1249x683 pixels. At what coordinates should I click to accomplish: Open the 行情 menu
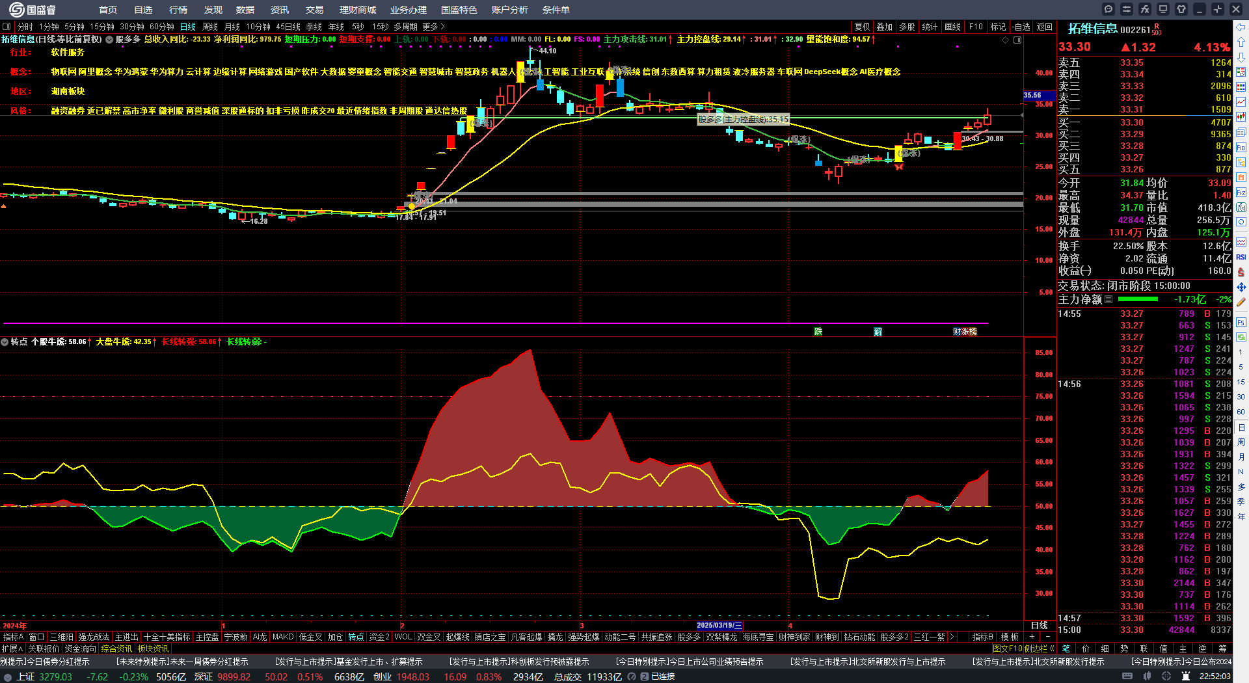178,10
